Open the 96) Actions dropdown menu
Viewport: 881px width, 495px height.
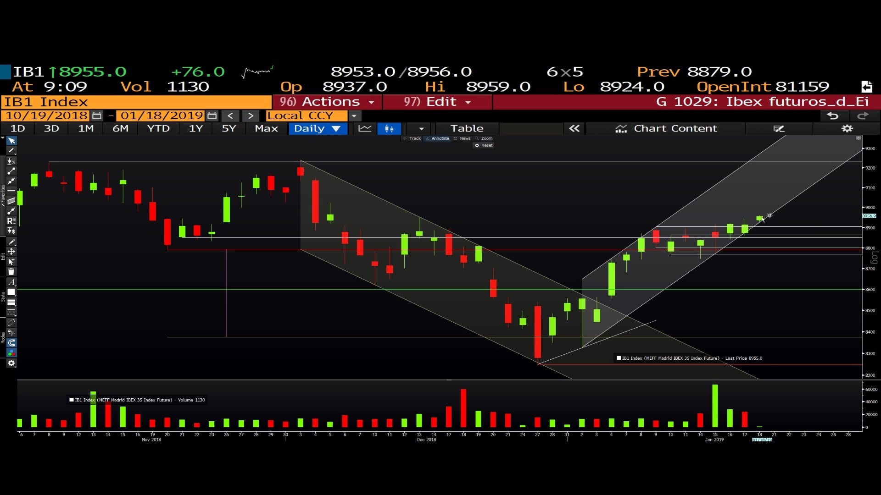coord(327,102)
